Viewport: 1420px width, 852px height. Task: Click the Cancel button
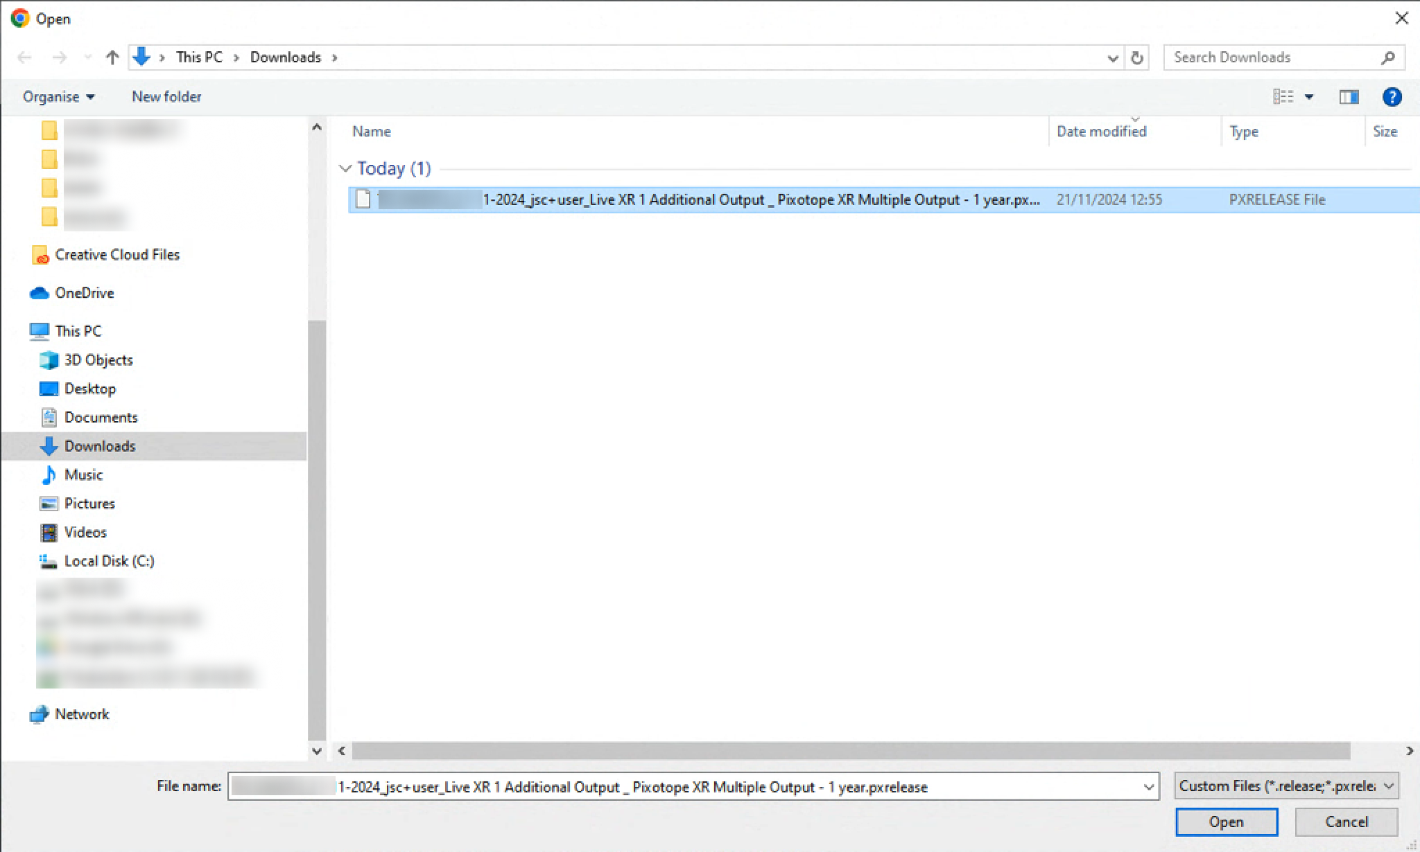pyautogui.click(x=1346, y=822)
